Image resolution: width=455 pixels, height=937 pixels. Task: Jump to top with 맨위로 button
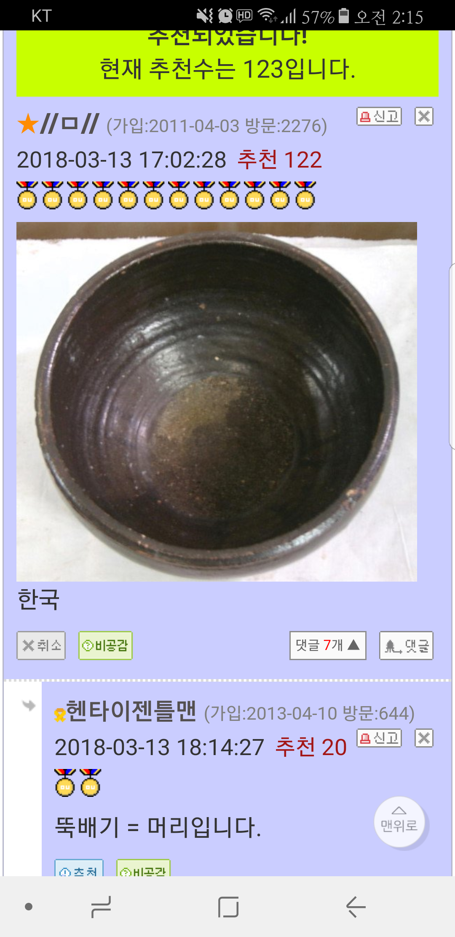pos(399,821)
